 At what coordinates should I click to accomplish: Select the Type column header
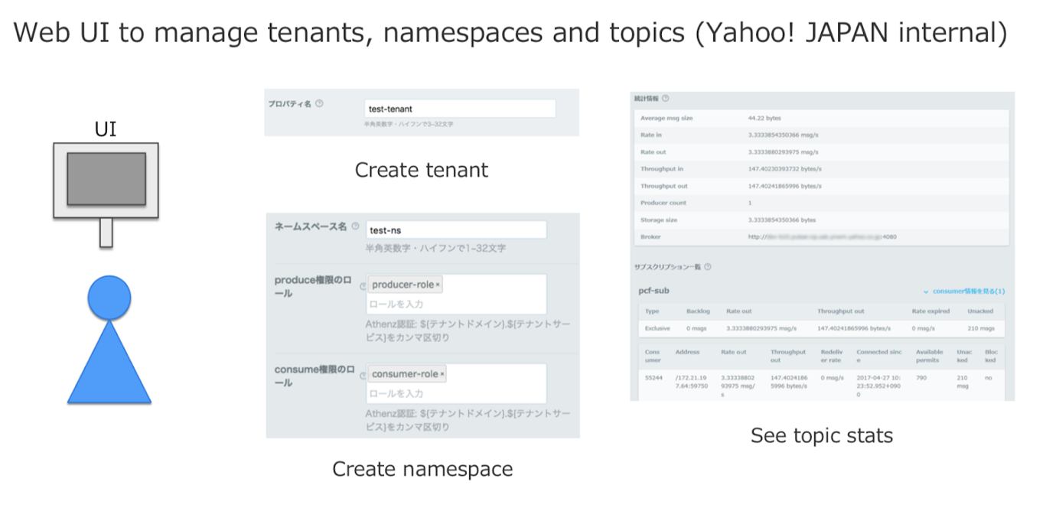click(652, 311)
